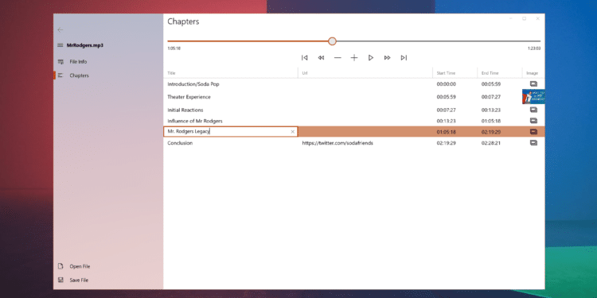This screenshot has width=597, height=298.
Task: Click end time 00:07:27 cell
Action: 491,97
